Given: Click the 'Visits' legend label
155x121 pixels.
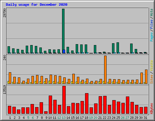Looking at the screenshot, I should (x=152, y=66).
